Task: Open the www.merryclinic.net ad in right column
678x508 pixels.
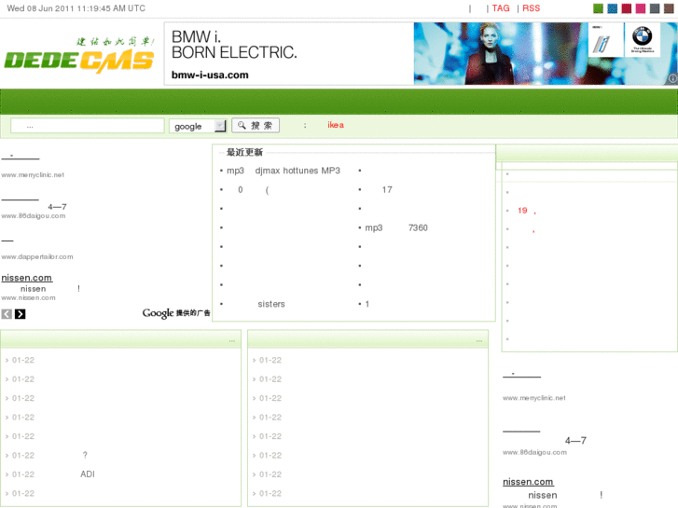Action: coord(534,398)
